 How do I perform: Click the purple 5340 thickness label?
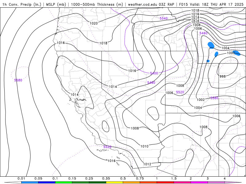[x=164, y=18]
